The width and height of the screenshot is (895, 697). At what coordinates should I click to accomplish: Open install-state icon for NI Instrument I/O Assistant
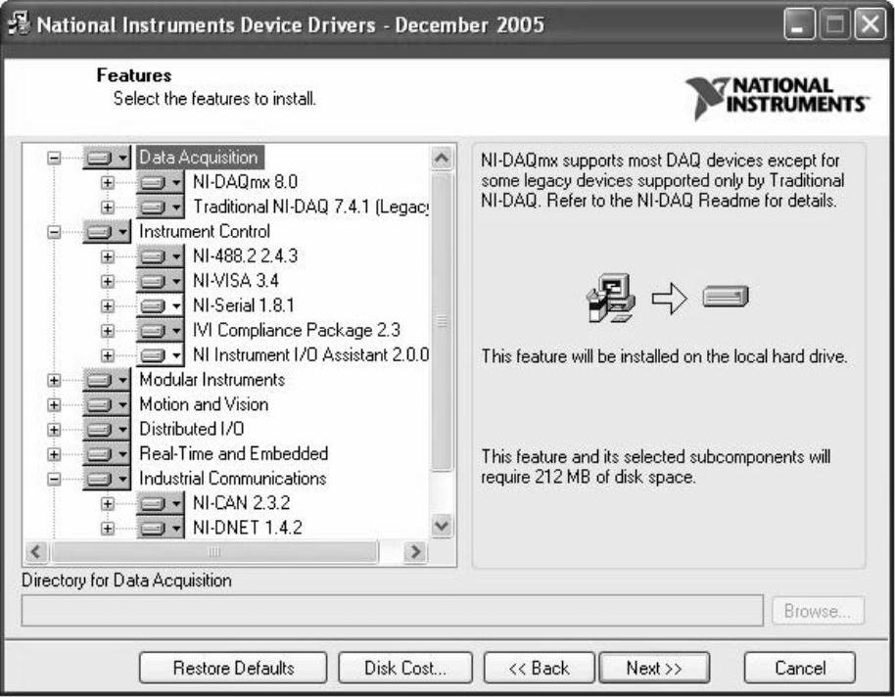[x=161, y=355]
